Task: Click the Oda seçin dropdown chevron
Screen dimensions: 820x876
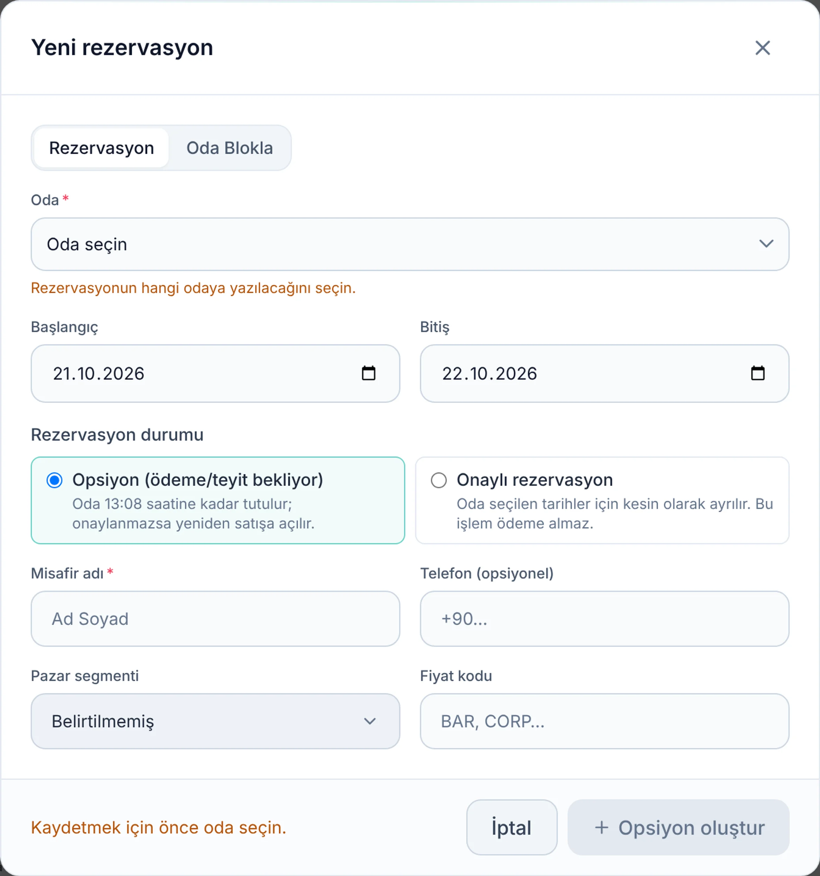Action: pos(766,244)
